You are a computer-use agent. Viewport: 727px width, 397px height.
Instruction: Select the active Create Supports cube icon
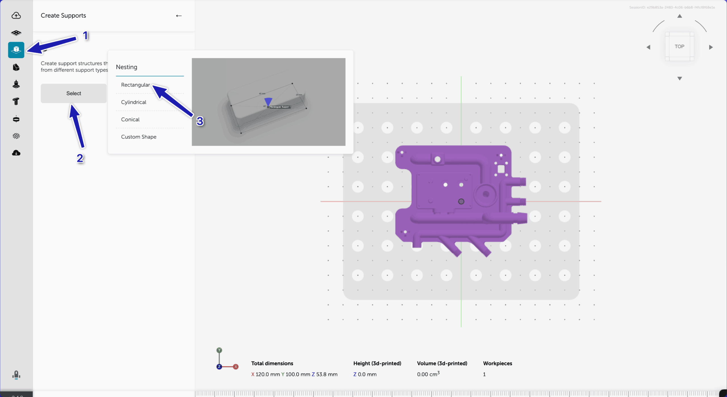click(x=16, y=50)
